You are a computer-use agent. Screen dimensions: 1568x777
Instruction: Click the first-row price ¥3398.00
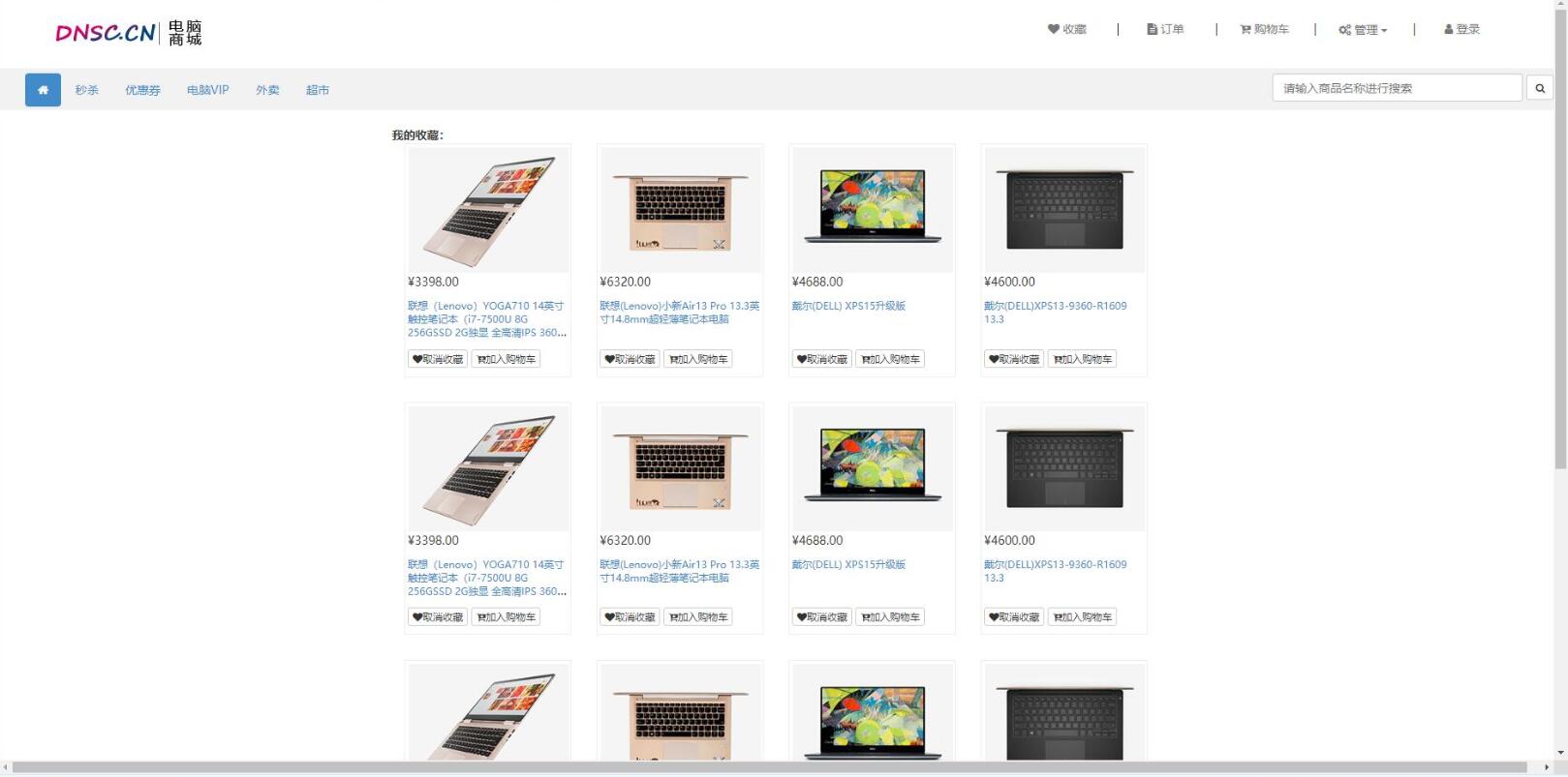(x=433, y=282)
